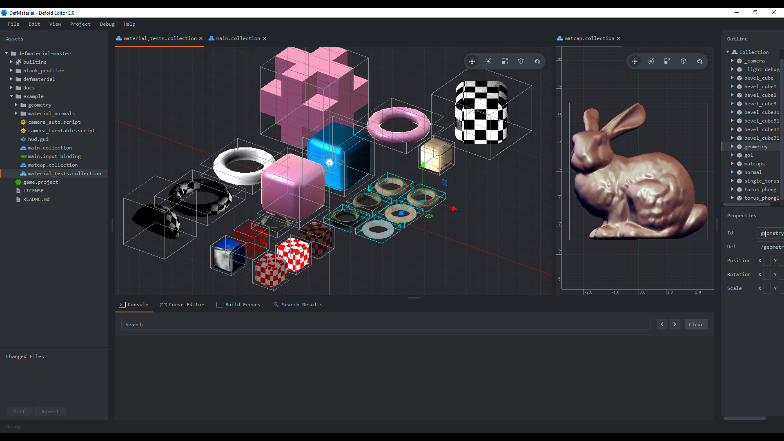Select the Scale tool in the scene toolbar

[505, 61]
